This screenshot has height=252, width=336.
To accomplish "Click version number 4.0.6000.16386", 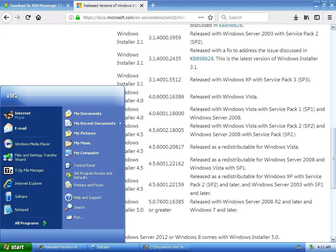I will (x=166, y=97).
